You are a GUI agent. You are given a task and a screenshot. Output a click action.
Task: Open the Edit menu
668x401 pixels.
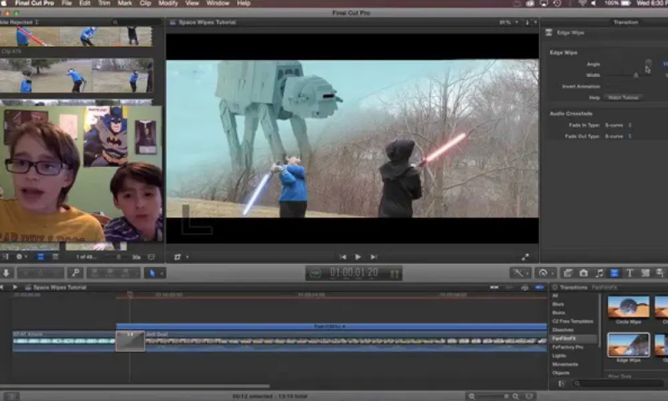[x=84, y=3]
